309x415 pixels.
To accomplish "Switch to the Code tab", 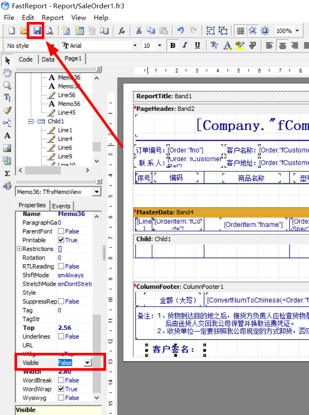I will 26,59.
